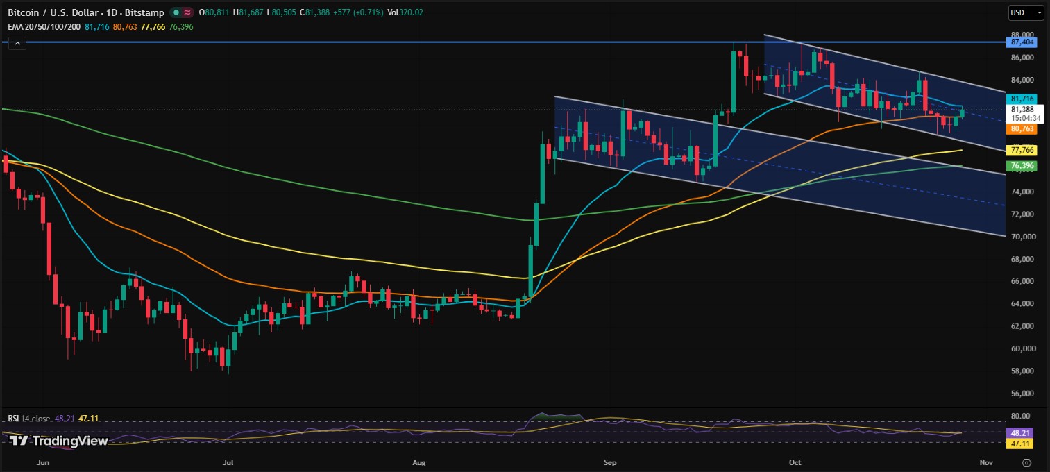Click the 80.00 RSI scale label
Image resolution: width=1050 pixels, height=472 pixels.
[x=1022, y=416]
